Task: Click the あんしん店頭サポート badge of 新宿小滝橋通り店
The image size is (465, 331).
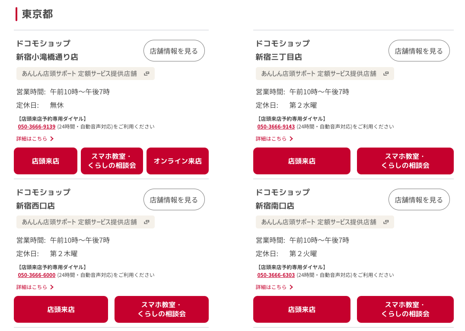Action: click(82, 74)
